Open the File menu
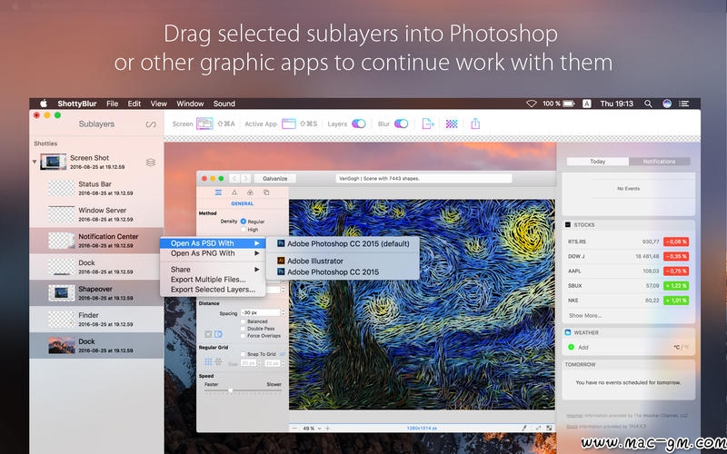727x454 pixels. [x=112, y=104]
